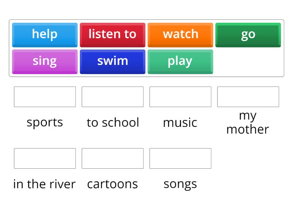
Task: Select the answer box above "in the river"
Action: point(45,158)
